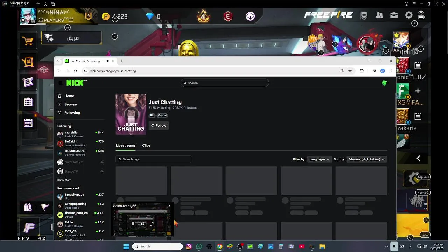Viewport: 448px width, 252px height.
Task: Open Free Fire mail envelope icon
Action: point(394,15)
